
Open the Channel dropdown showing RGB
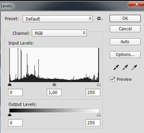coord(59,33)
